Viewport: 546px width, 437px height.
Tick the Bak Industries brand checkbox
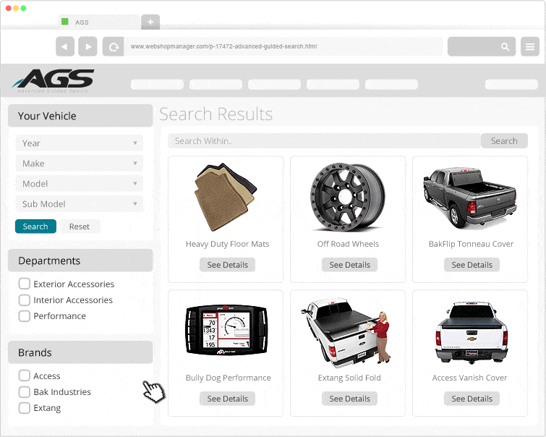tap(25, 392)
